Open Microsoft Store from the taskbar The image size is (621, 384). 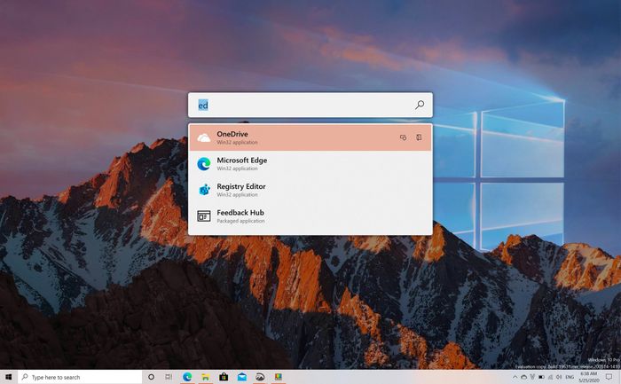point(224,377)
